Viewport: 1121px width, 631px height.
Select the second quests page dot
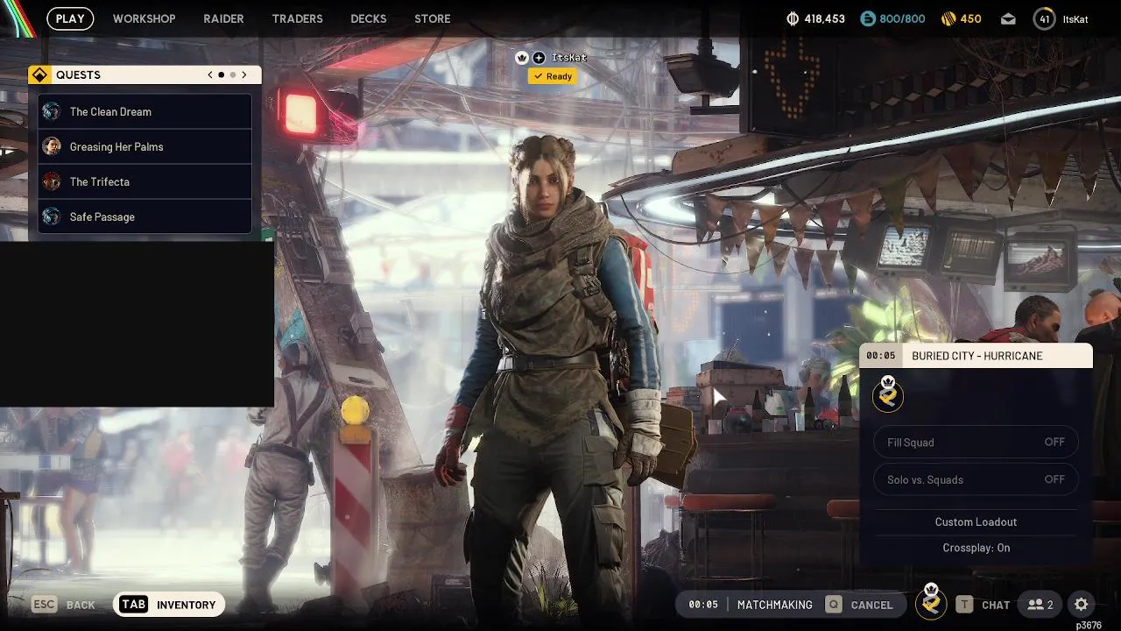point(233,74)
